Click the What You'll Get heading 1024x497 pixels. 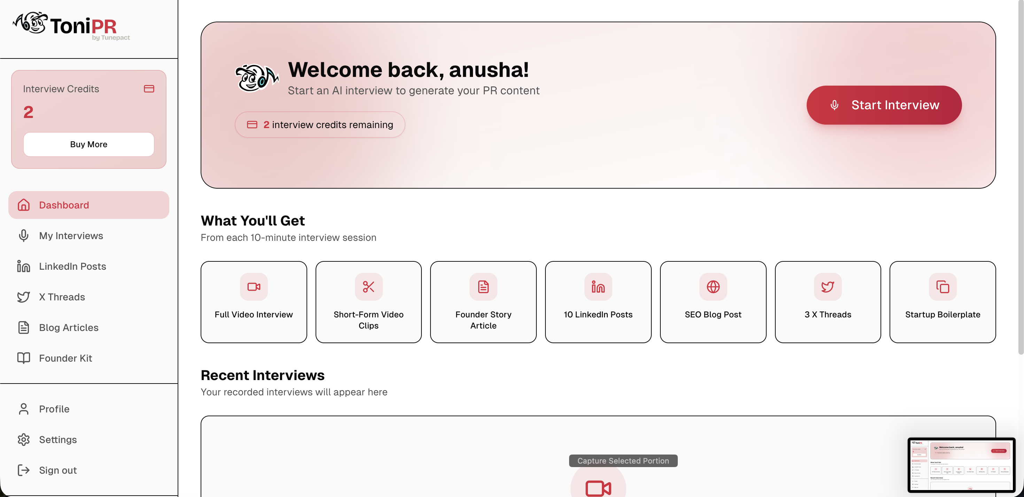tap(253, 221)
